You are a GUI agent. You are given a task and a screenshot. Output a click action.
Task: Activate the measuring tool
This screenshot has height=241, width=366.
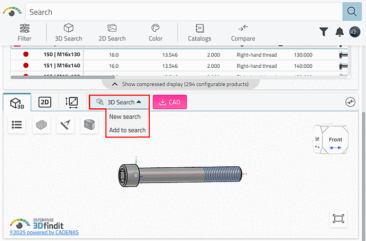coord(65,125)
